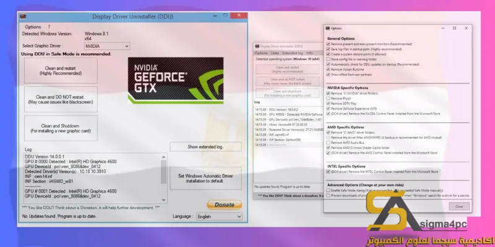This screenshot has height=247, width=495.
Task: Click the DDU icon in the Options dialog title bar
Action: (328, 28)
